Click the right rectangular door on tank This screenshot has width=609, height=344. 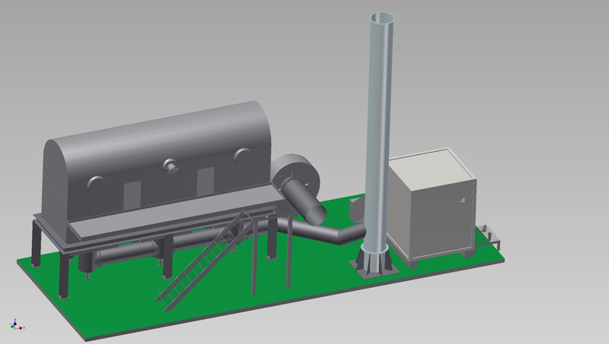click(206, 181)
